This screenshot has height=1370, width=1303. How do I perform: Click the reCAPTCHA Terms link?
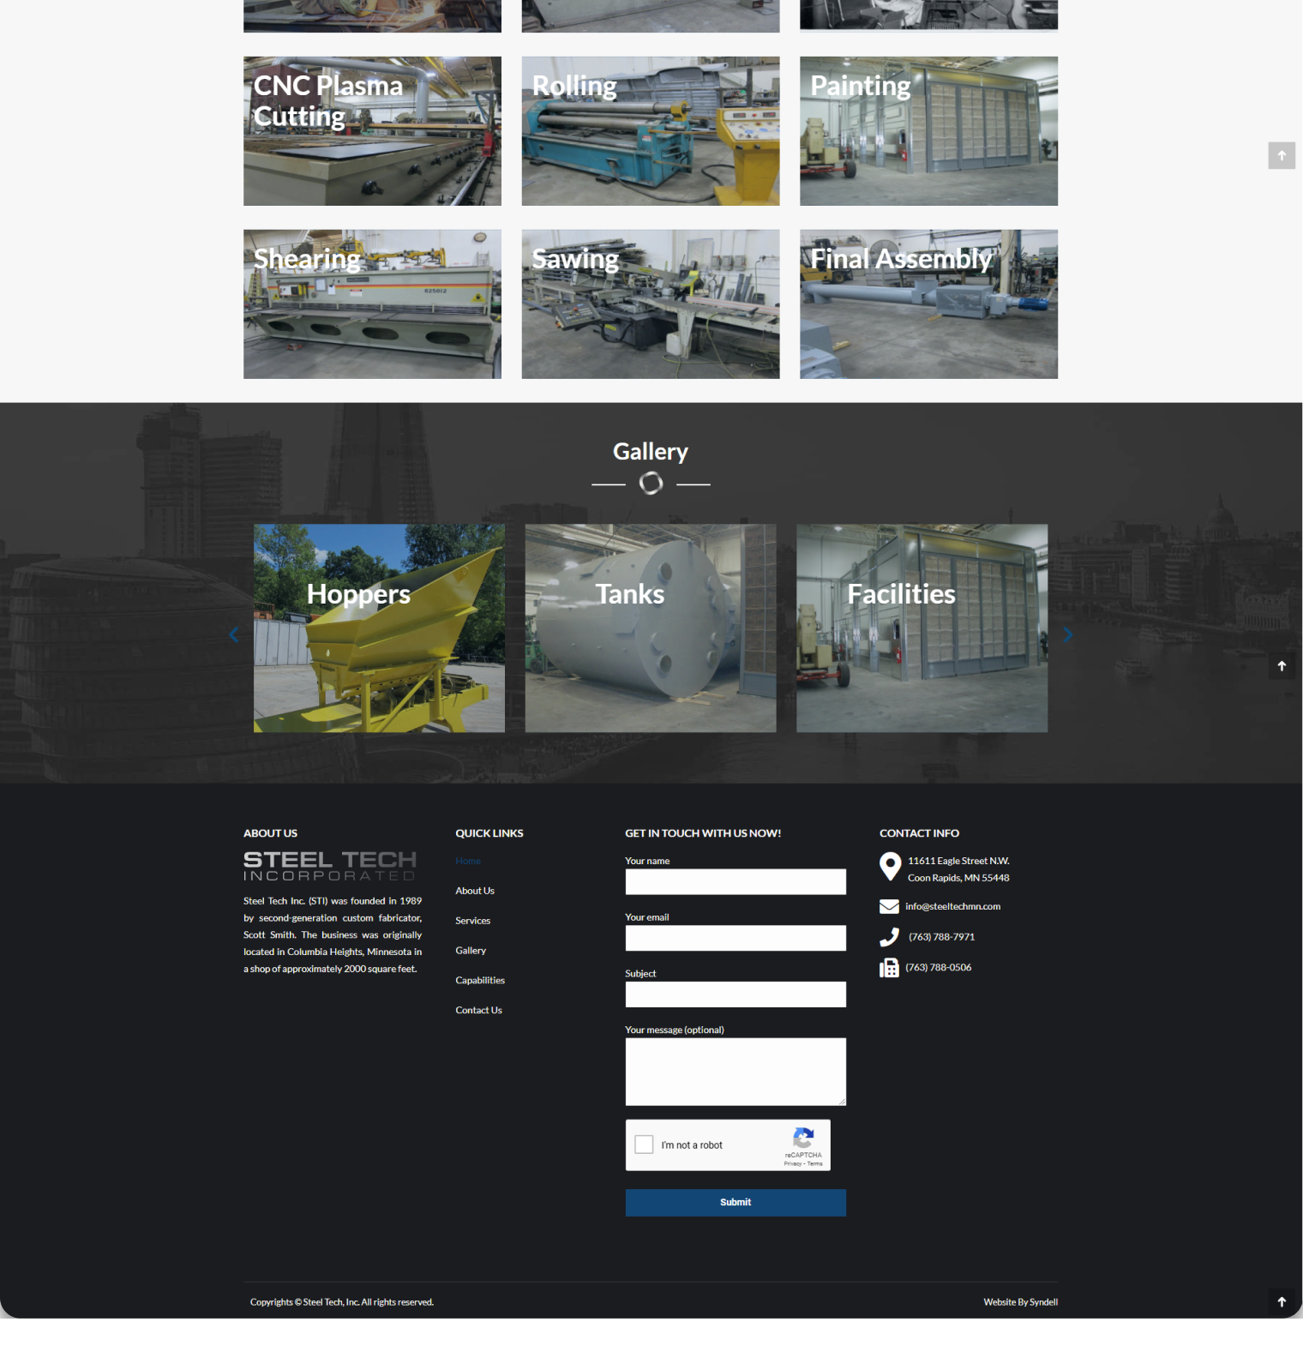point(815,1164)
